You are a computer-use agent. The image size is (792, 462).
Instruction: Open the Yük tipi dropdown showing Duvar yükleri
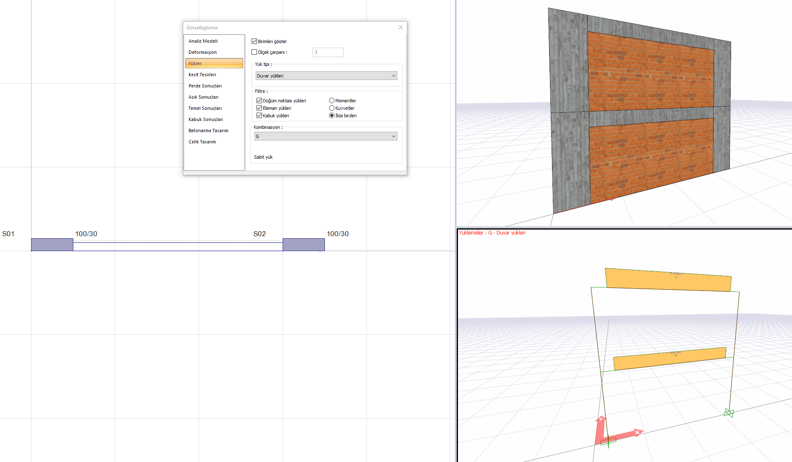(x=326, y=76)
